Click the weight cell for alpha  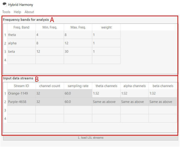click(x=106, y=43)
